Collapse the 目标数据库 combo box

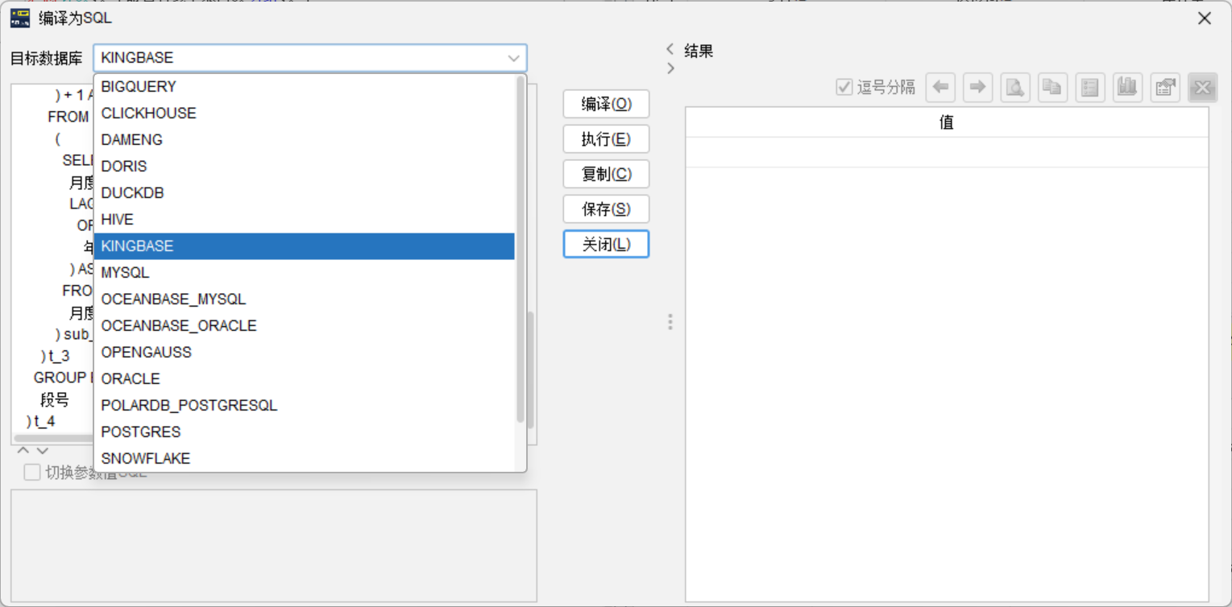click(x=513, y=58)
